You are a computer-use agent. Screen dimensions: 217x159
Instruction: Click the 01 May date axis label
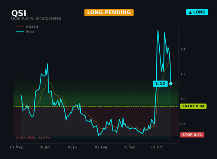point(16,147)
